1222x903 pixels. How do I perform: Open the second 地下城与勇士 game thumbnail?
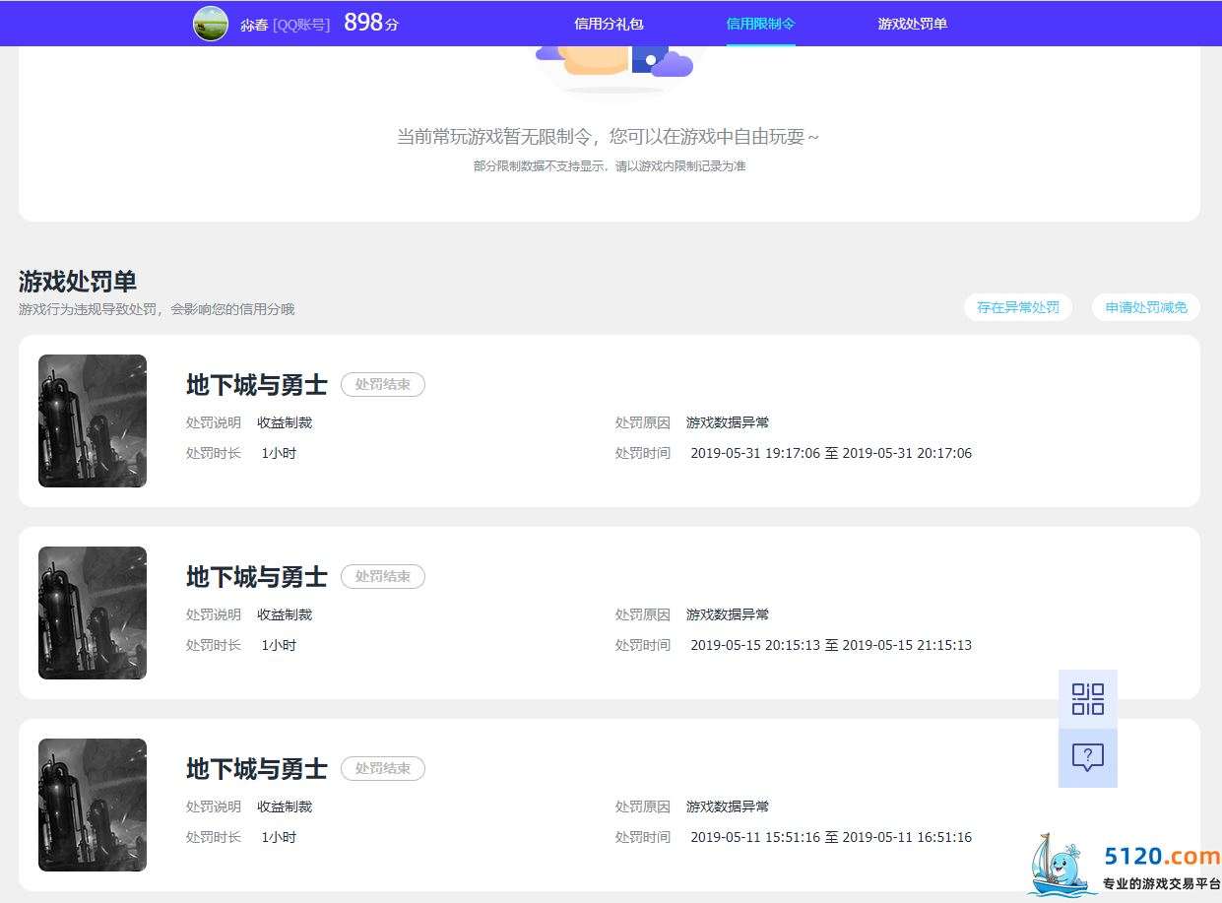coord(93,613)
